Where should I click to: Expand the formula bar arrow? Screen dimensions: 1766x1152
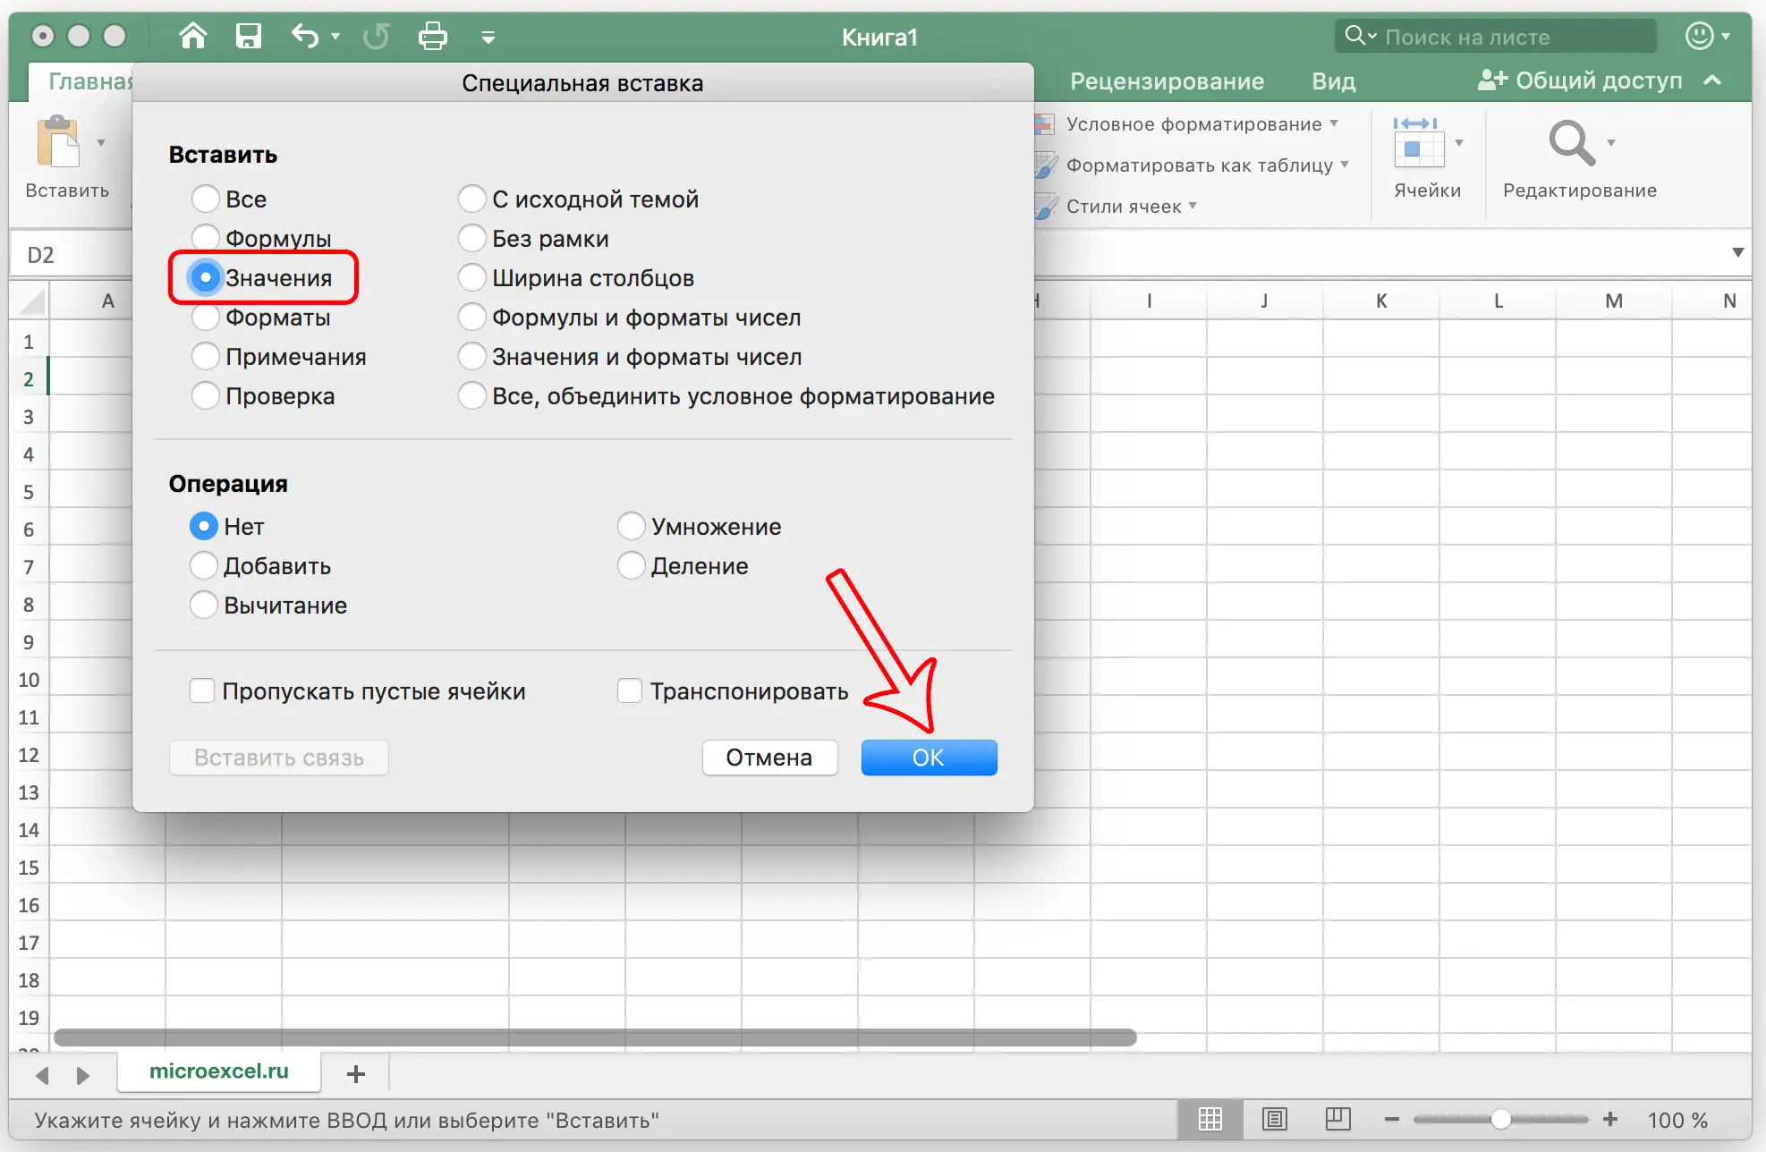(x=1737, y=253)
